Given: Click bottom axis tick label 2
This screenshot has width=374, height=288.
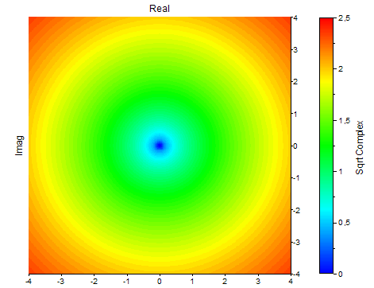Looking at the screenshot, I should (x=225, y=282).
